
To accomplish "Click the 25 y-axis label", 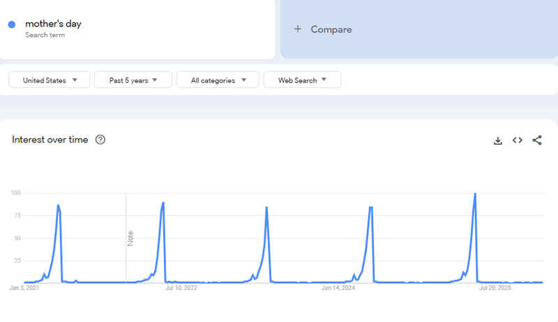I will click(x=17, y=261).
